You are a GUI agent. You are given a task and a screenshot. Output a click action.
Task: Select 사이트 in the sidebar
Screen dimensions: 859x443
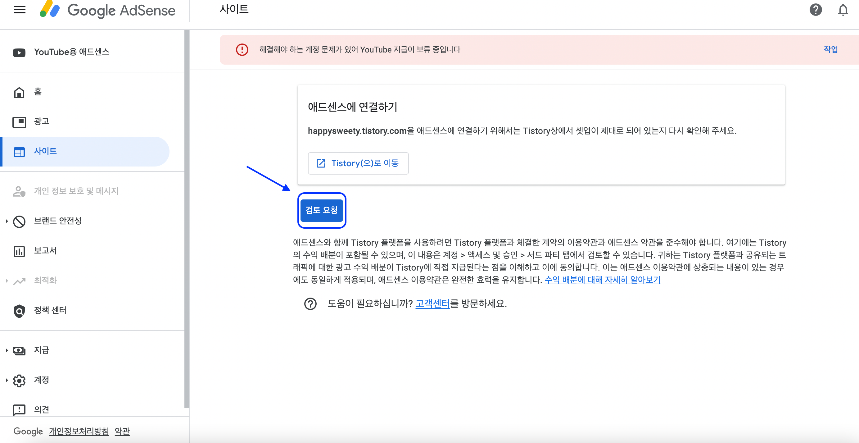coord(85,152)
